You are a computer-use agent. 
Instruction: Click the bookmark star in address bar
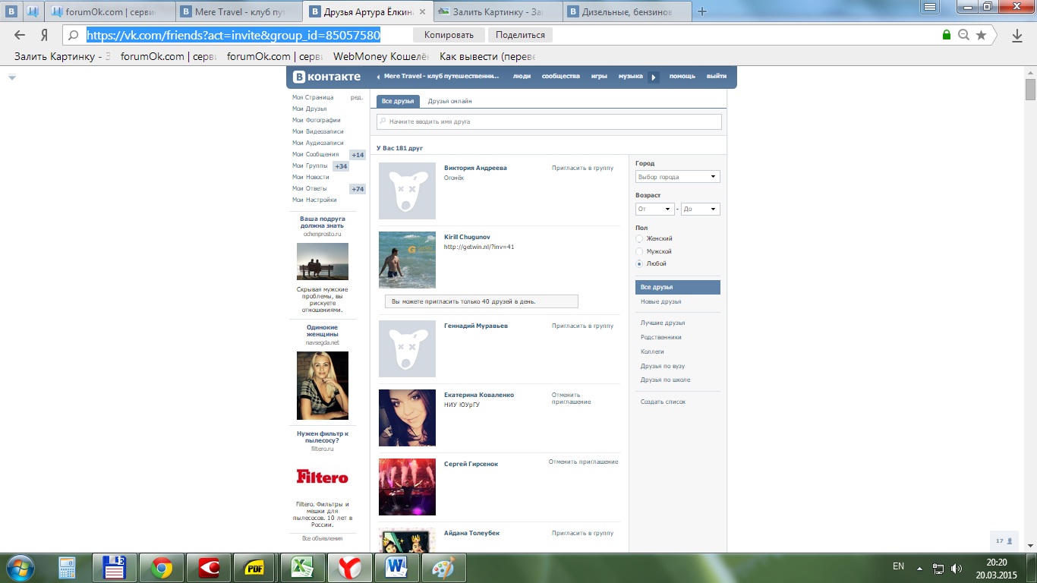981,35
